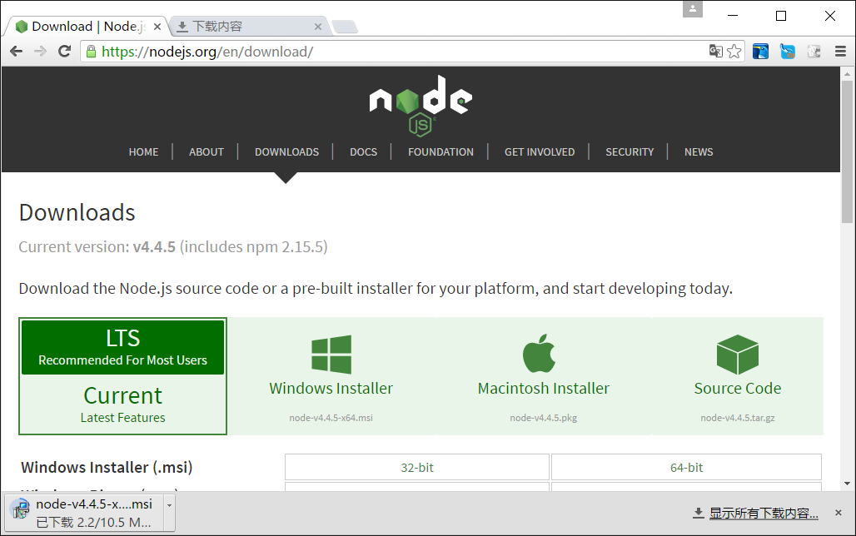Click the vertical scrollbar thumb

point(847,151)
